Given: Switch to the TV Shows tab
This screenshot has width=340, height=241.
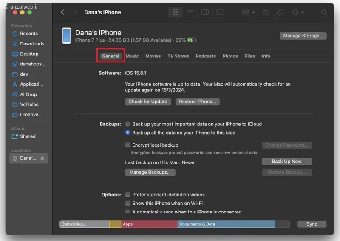Looking at the screenshot, I should [x=178, y=56].
